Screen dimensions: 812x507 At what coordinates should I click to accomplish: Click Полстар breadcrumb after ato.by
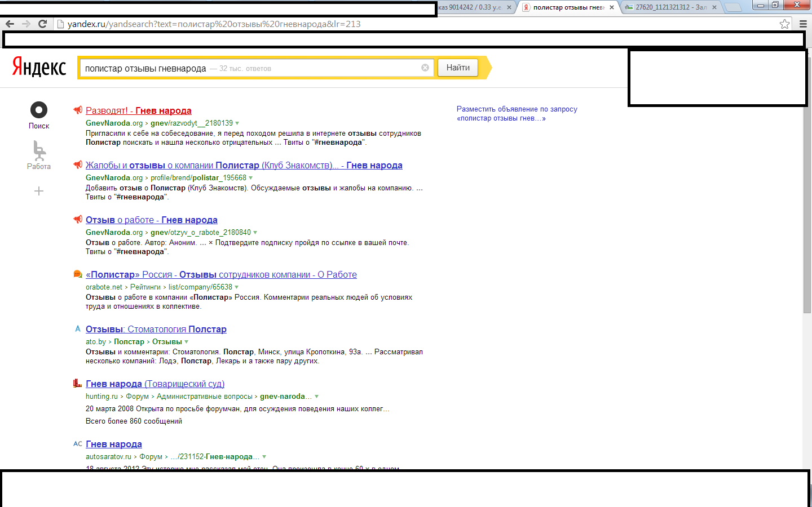click(x=129, y=341)
